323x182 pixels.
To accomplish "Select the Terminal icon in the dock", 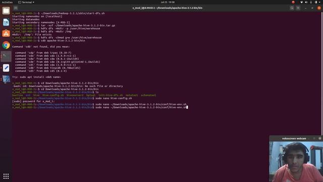I will [x=6, y=56].
